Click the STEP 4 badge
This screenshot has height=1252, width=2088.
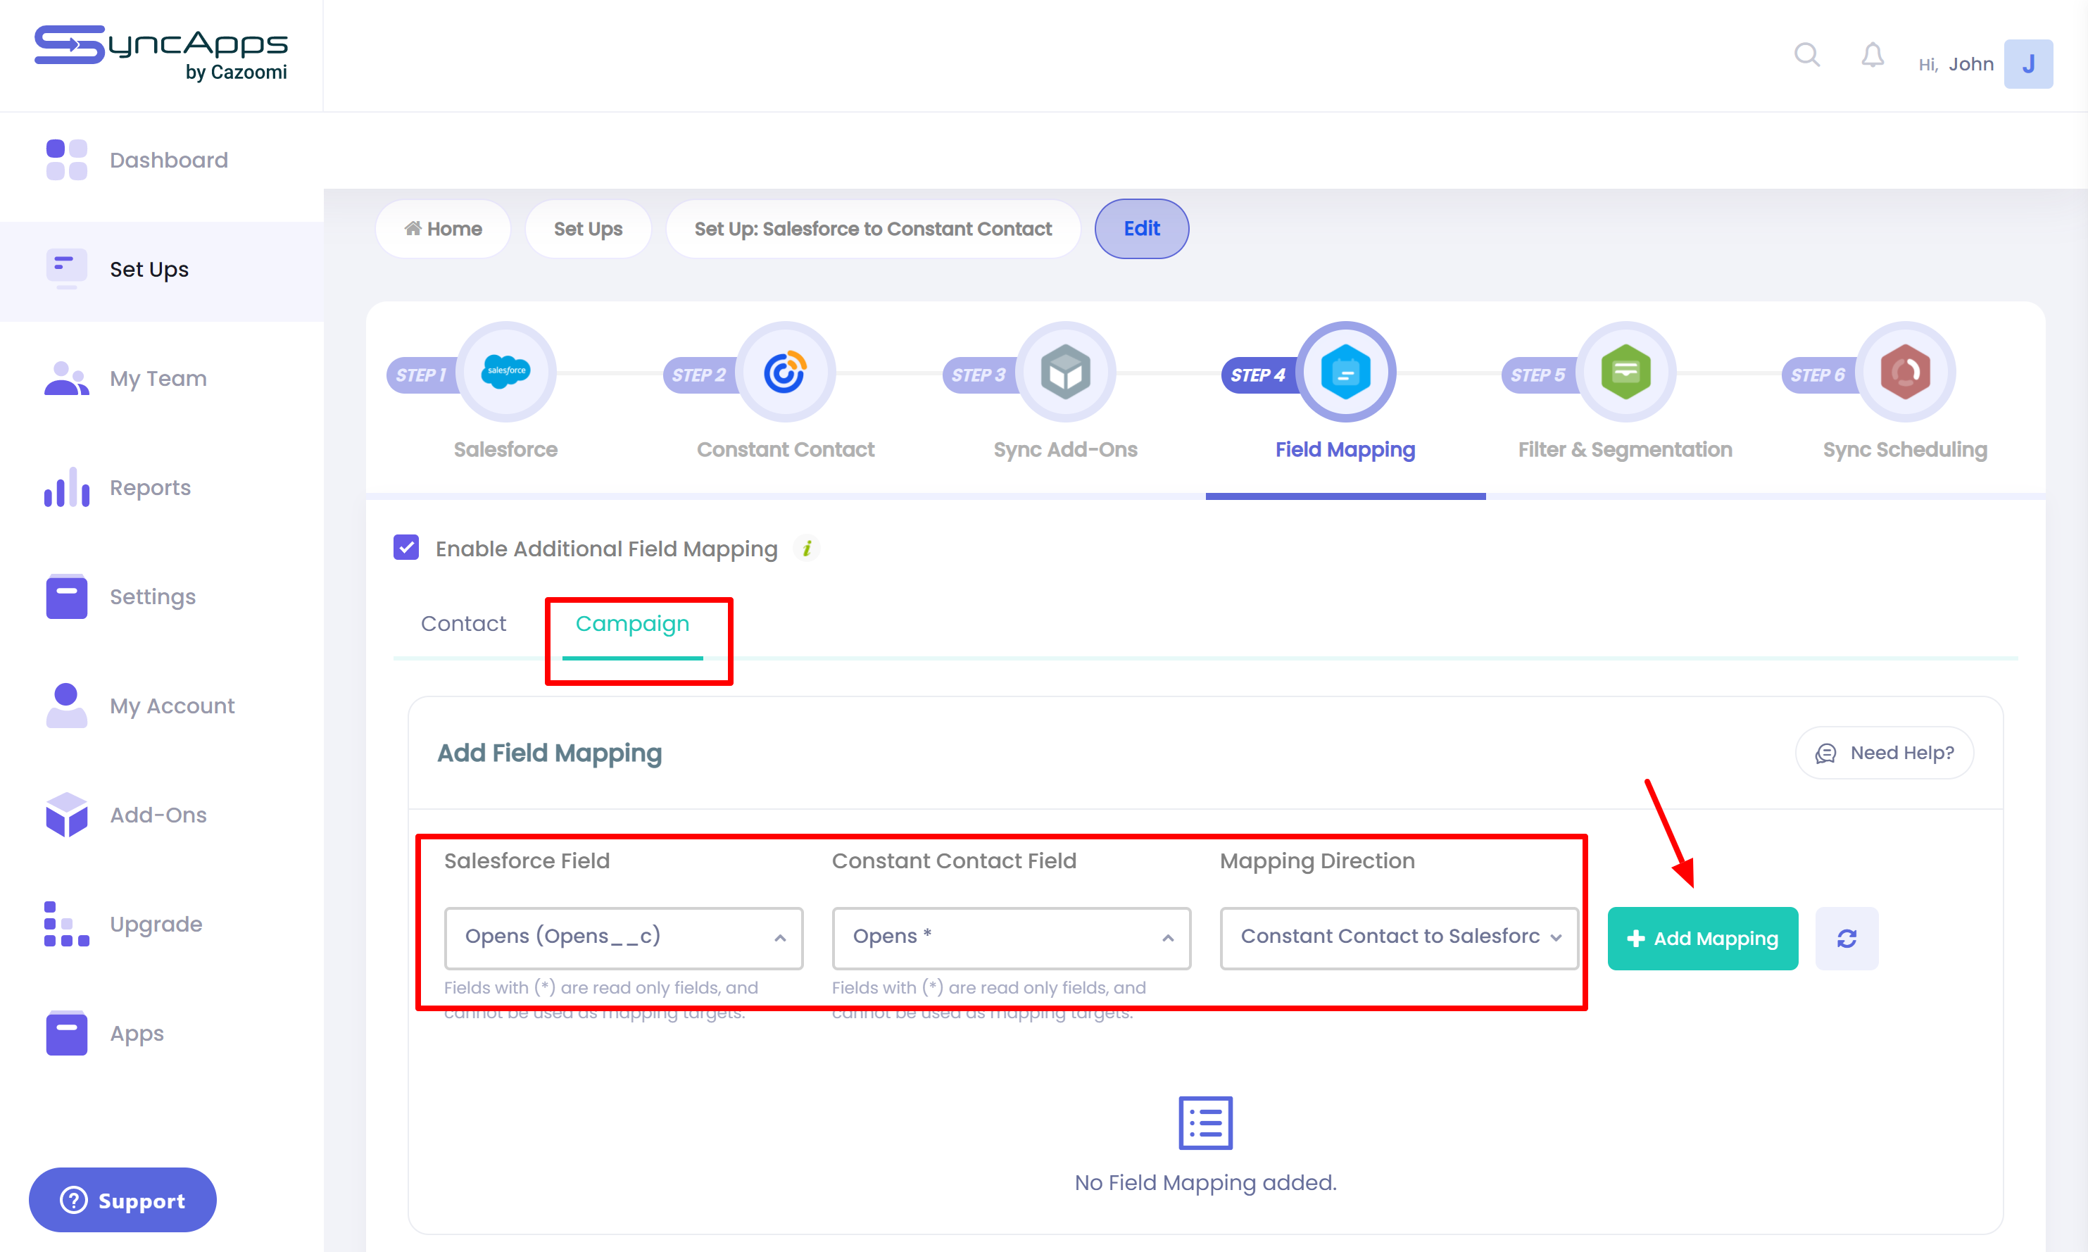tap(1259, 375)
